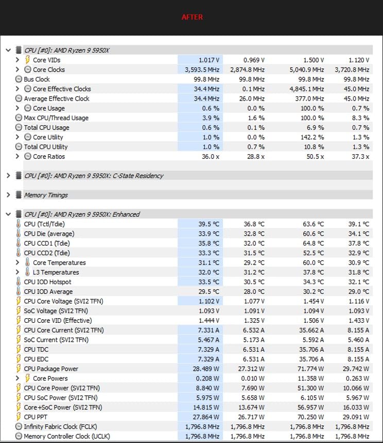Collapse the CPU [#0]: AMD Ryzen 9 5950X group

coord(8,51)
